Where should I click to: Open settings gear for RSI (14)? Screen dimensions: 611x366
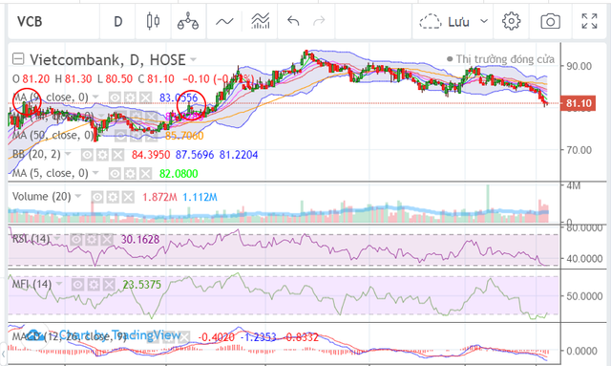(92, 239)
